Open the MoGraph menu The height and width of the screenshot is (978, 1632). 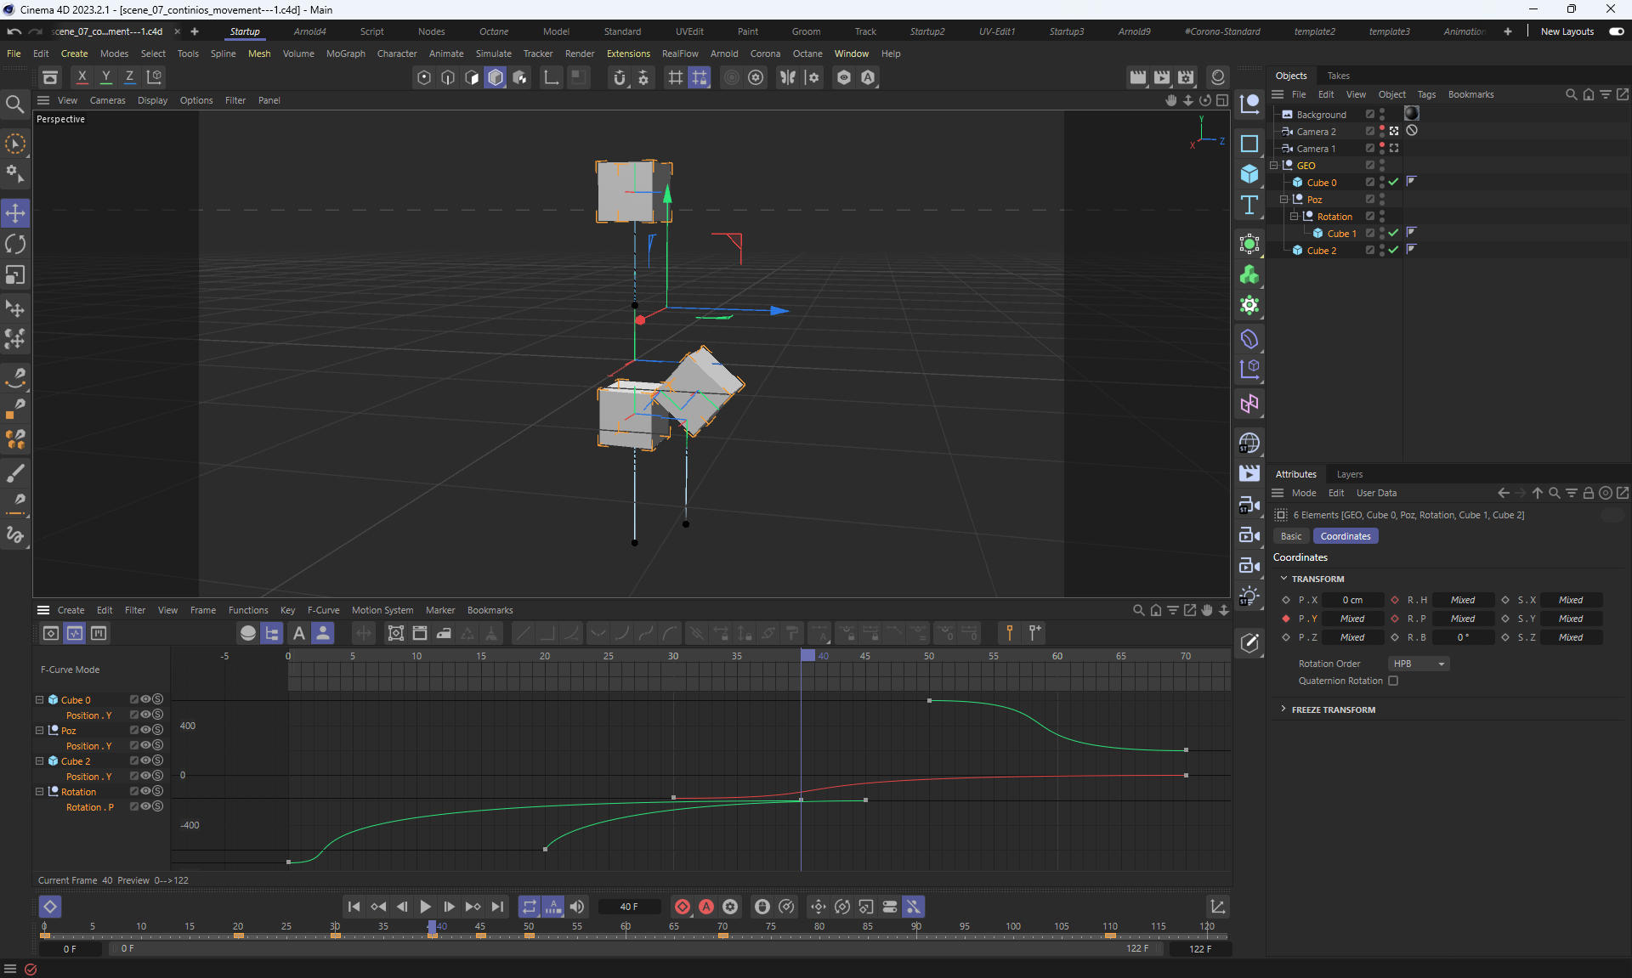345,54
